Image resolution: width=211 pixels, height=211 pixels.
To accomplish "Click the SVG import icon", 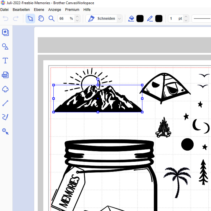I will coord(5,75).
